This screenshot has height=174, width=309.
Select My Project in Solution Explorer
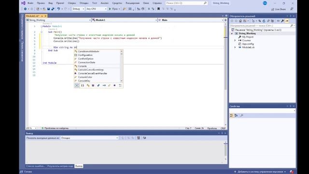[x=248, y=37]
